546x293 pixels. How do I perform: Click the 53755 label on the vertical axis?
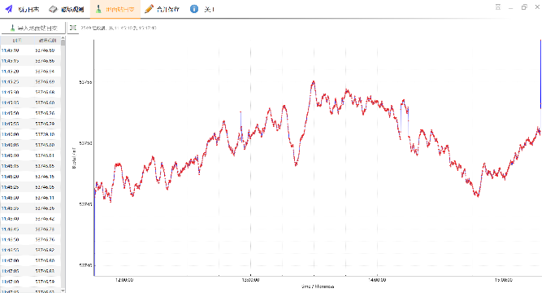point(85,82)
